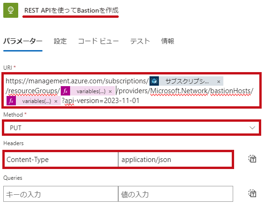Edit the Content-Type header key field

click(61, 160)
